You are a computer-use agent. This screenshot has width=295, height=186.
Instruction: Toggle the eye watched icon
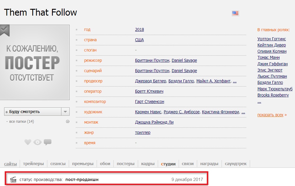[x=38, y=142]
